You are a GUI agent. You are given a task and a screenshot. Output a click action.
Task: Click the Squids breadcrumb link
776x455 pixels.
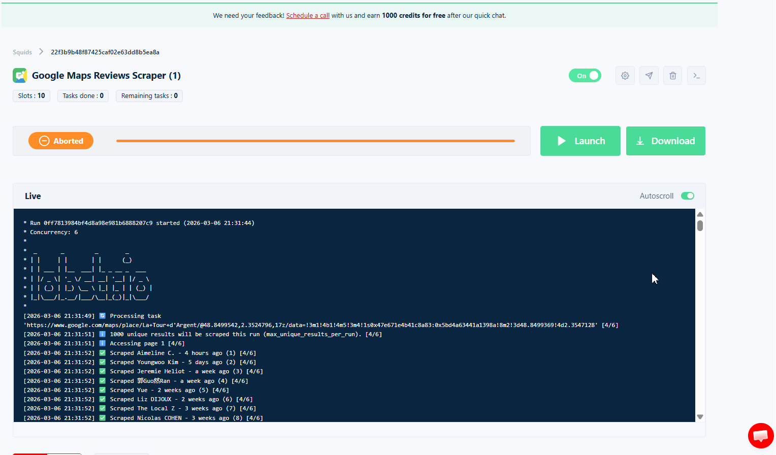coord(22,52)
